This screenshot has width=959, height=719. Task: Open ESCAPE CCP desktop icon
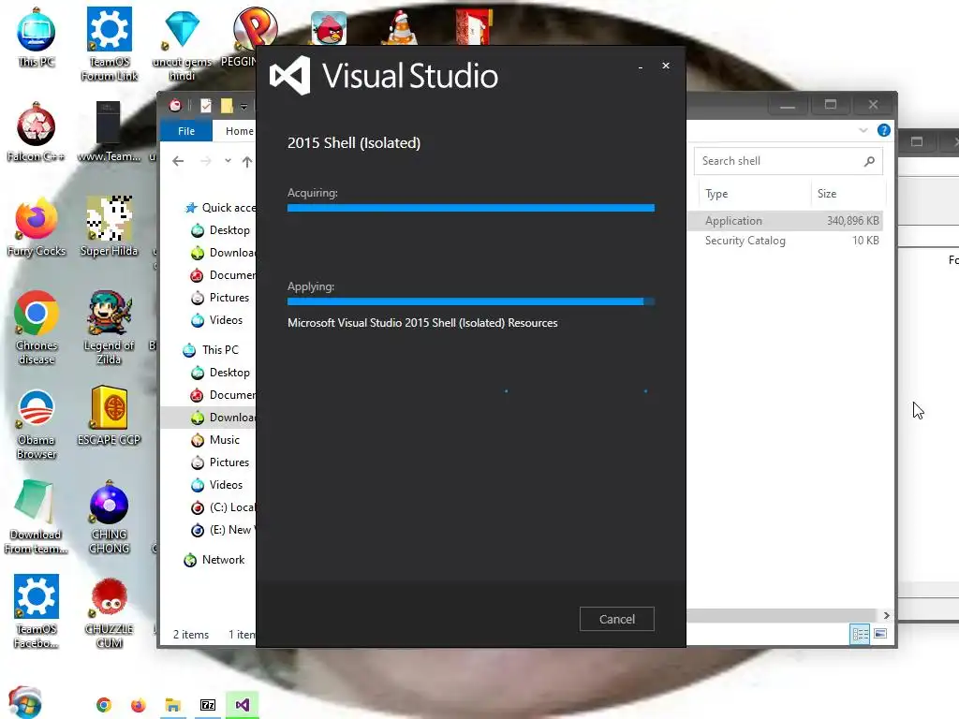point(109,417)
